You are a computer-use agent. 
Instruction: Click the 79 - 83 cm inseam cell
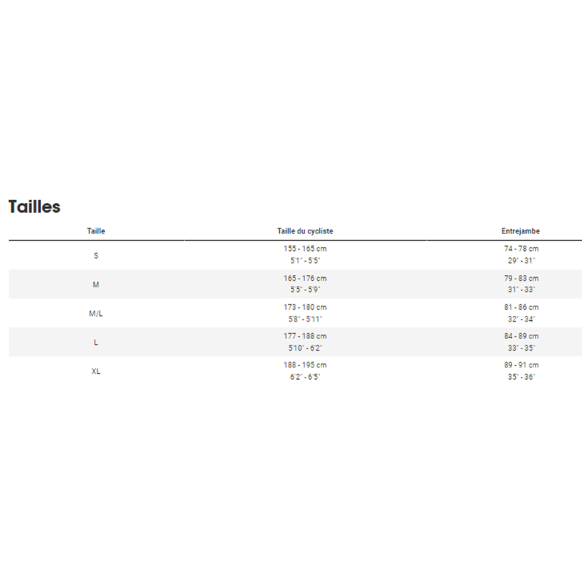coord(520,278)
